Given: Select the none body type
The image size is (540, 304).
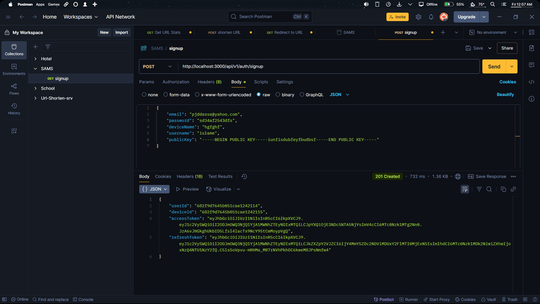Looking at the screenshot, I should point(144,94).
